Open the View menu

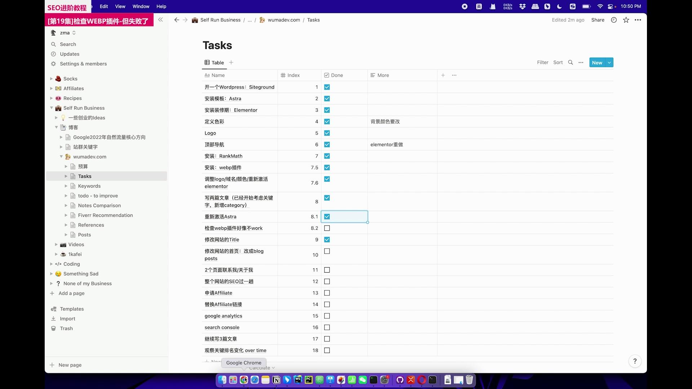coord(120,6)
